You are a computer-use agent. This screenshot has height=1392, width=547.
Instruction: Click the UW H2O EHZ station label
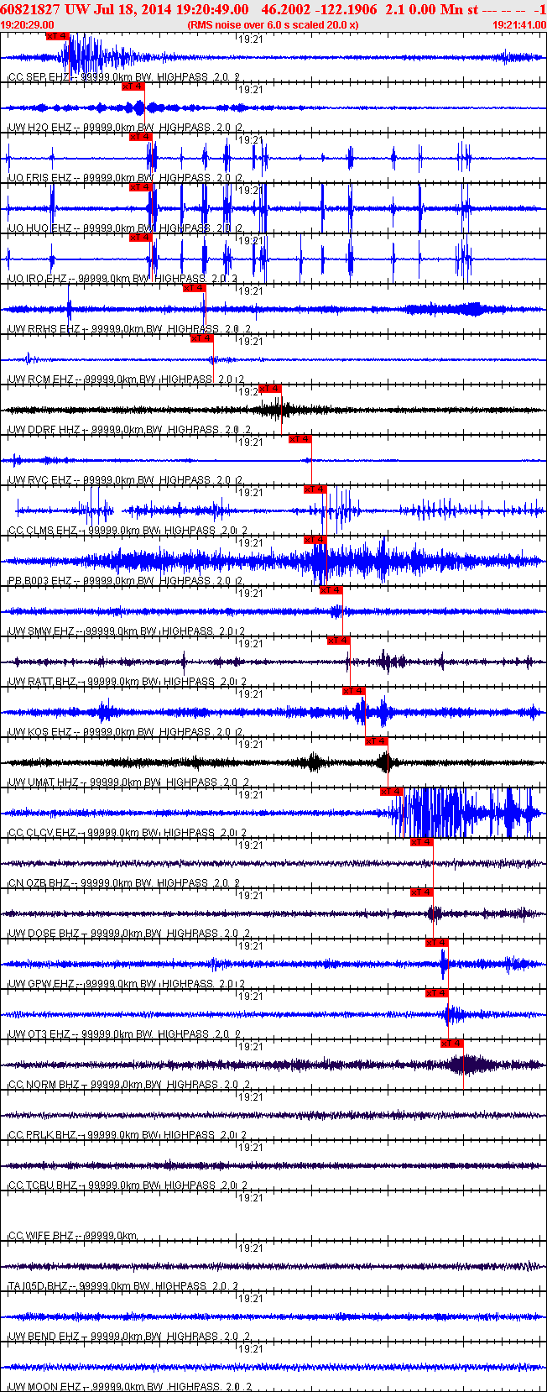[39, 128]
